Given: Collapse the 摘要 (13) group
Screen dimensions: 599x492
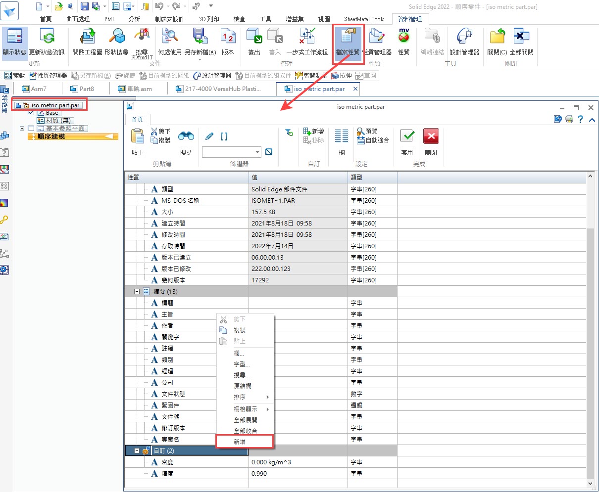Looking at the screenshot, I should tap(137, 292).
